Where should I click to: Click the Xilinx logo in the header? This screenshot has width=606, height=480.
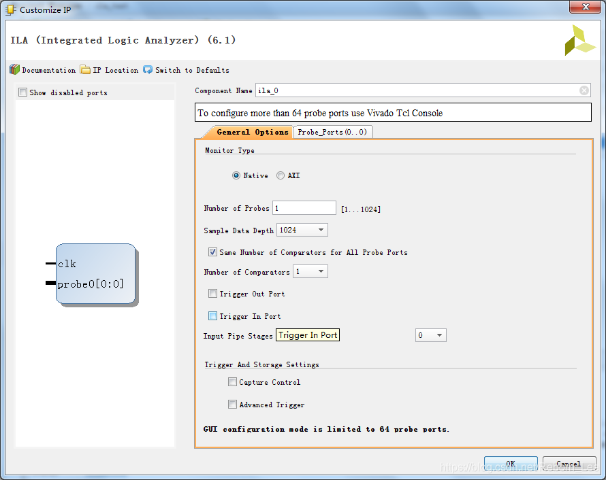point(579,41)
